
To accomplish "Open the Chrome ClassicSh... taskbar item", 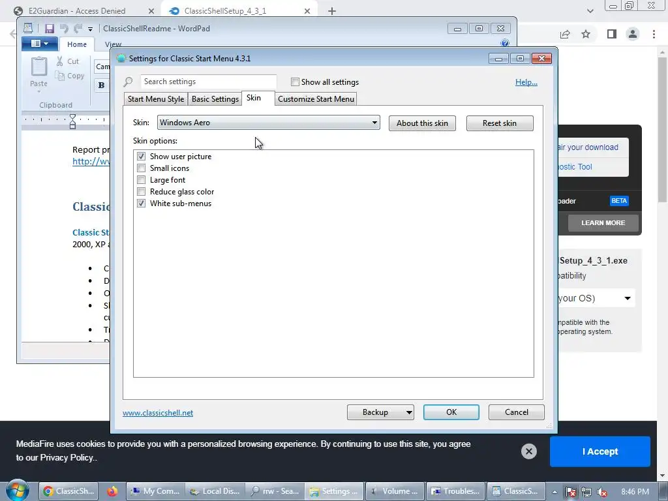I will click(69, 491).
